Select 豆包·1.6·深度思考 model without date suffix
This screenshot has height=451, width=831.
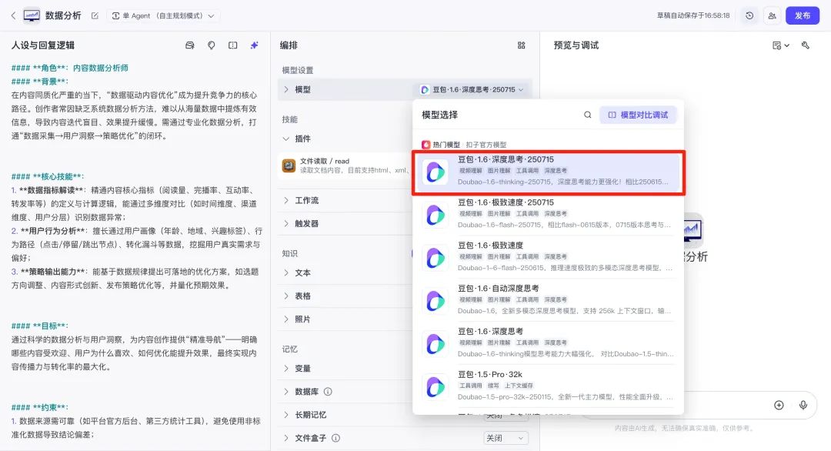click(x=548, y=344)
